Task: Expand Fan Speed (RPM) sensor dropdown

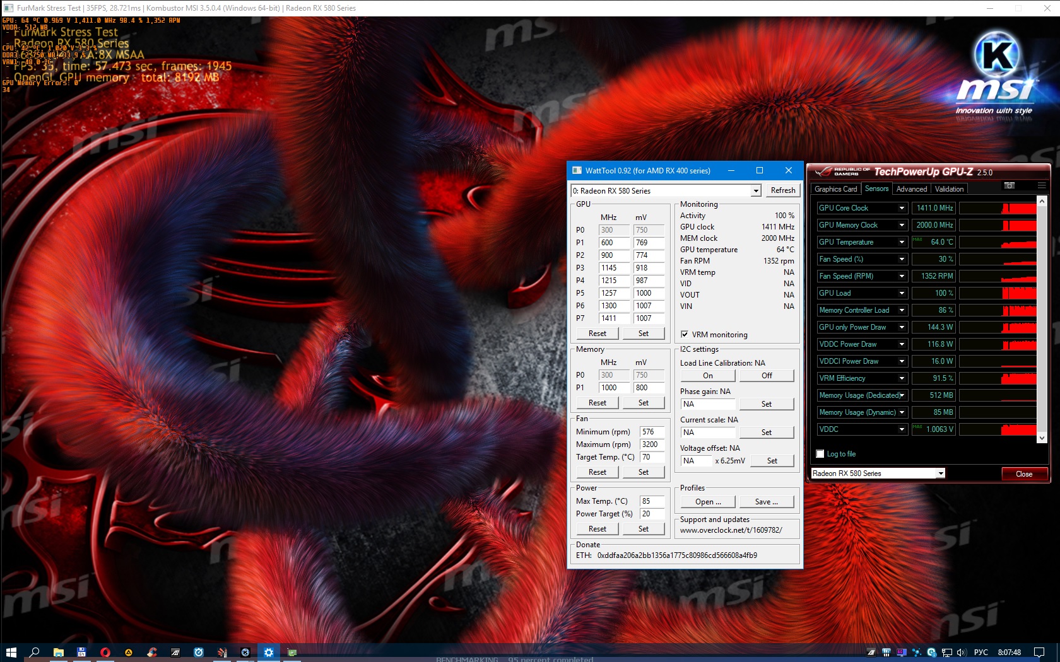Action: click(902, 276)
